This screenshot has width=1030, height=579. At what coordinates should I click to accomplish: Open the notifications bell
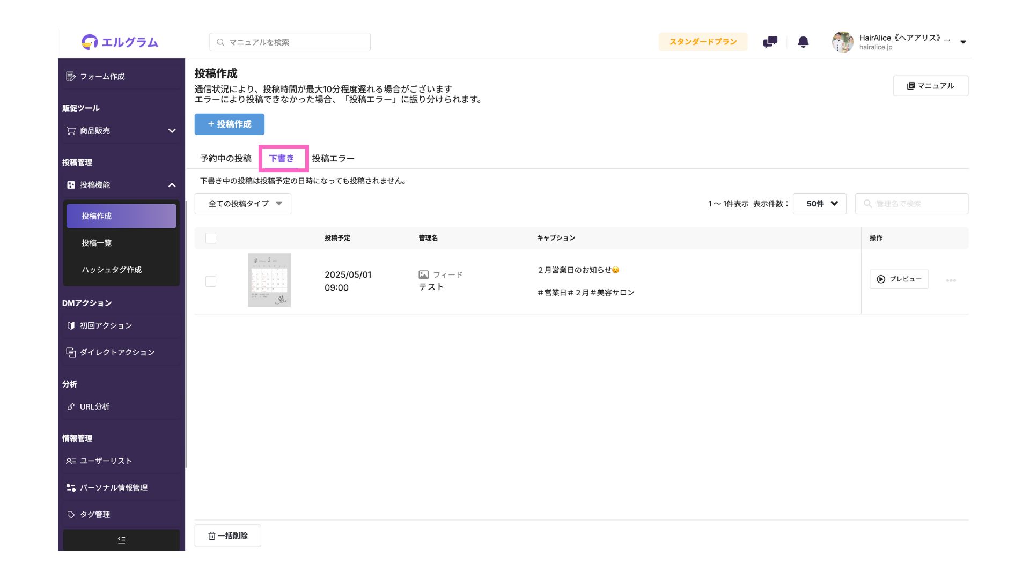(x=803, y=42)
